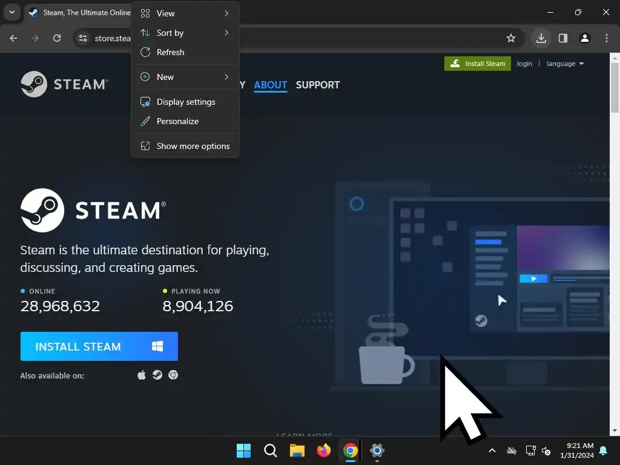
Task: Click the Chrome forward arrow
Action: click(x=35, y=38)
